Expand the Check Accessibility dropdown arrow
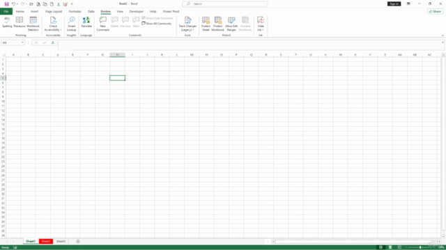 61,30
